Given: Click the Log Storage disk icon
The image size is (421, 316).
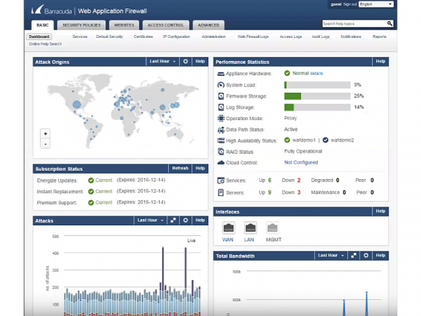Looking at the screenshot, I should point(221,107).
